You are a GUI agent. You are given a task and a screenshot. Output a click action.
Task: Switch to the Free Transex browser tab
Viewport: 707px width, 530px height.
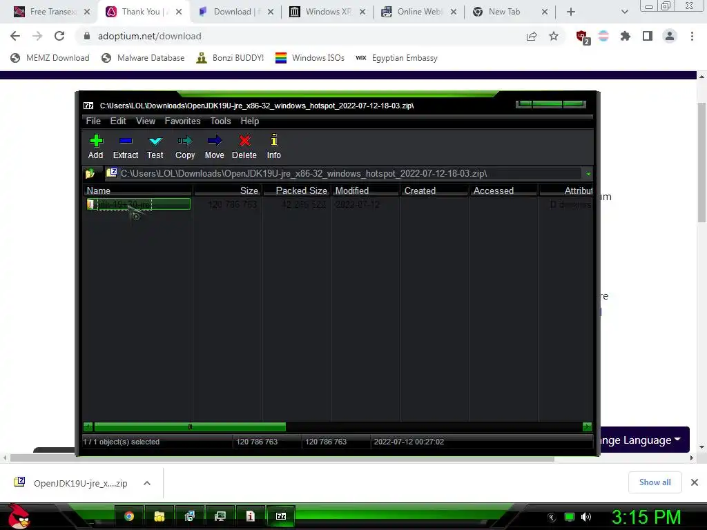click(51, 12)
